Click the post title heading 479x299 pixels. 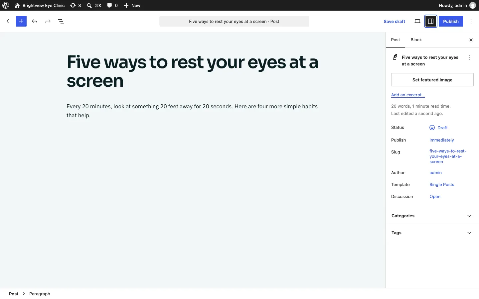tap(193, 71)
